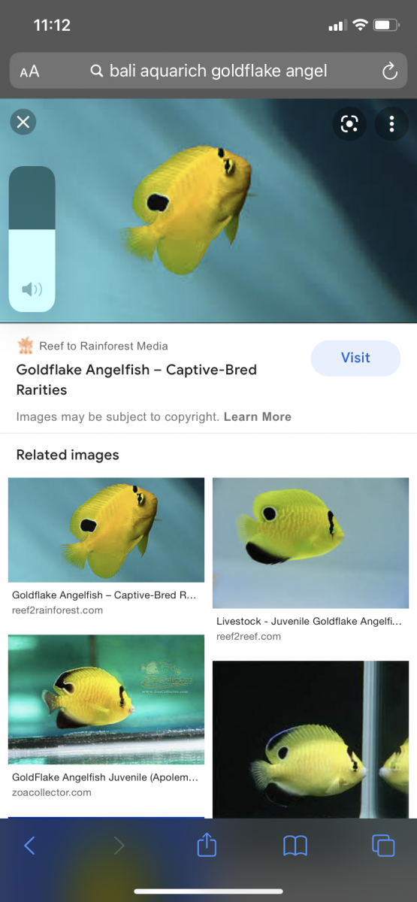This screenshot has height=902, width=417.
Task: Tap the Visit button
Action: [355, 358]
